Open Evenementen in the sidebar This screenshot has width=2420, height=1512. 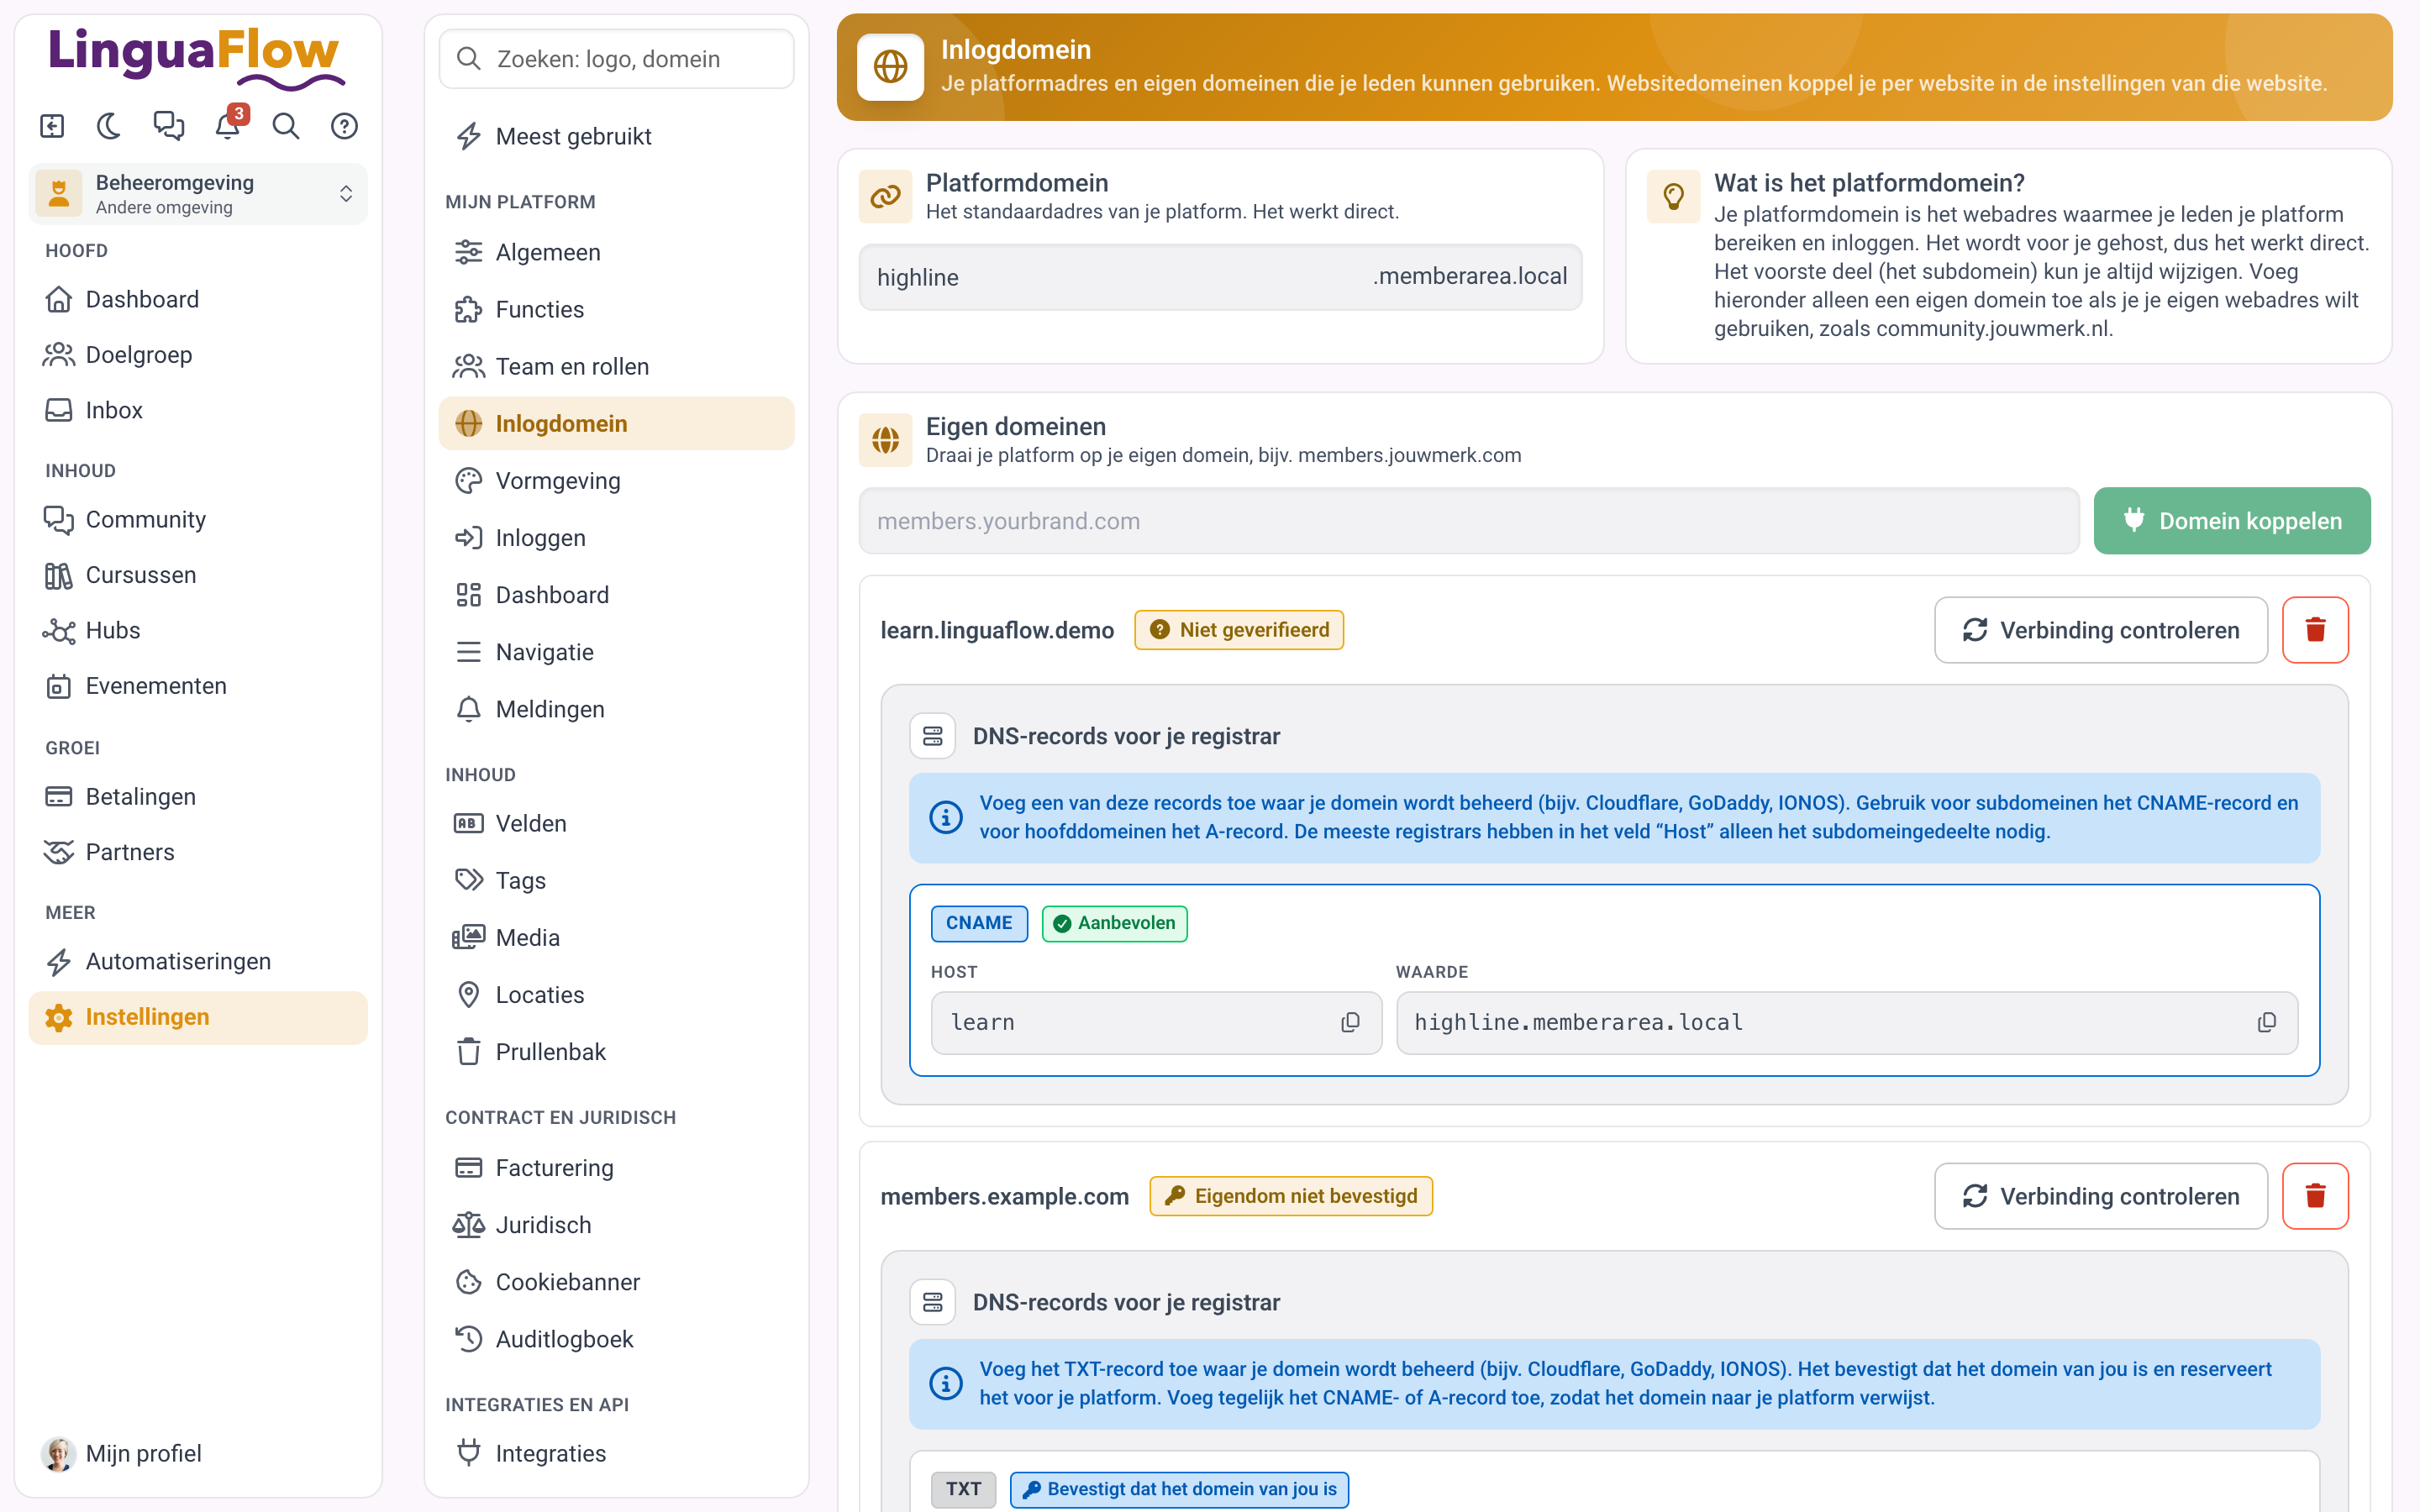[198, 686]
